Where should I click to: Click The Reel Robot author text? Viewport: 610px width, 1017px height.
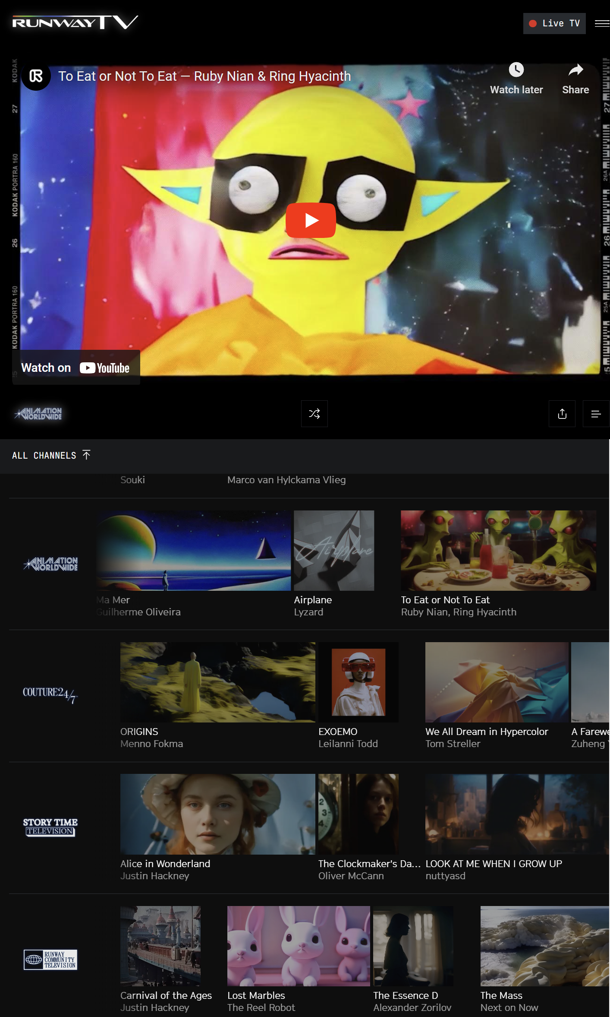(261, 1007)
